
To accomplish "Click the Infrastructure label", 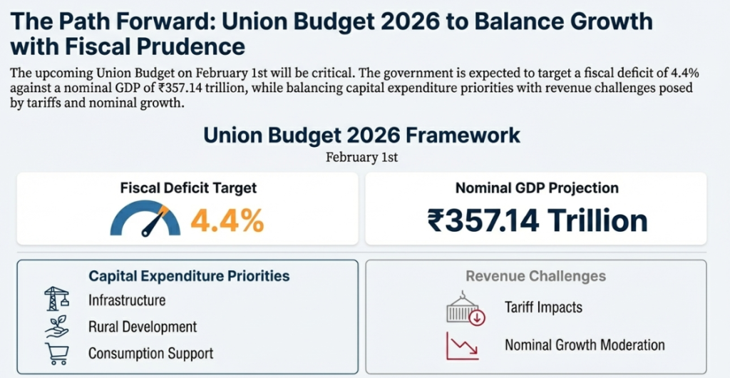I will [x=127, y=300].
